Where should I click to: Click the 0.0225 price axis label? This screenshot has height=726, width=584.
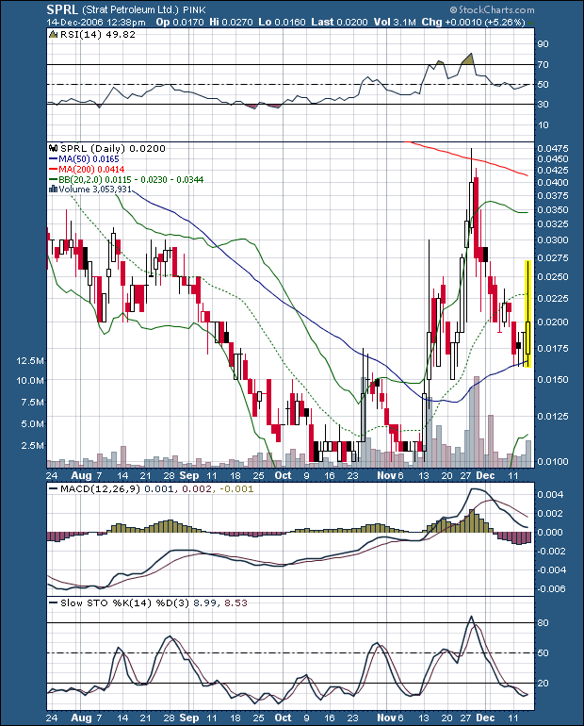click(x=553, y=299)
